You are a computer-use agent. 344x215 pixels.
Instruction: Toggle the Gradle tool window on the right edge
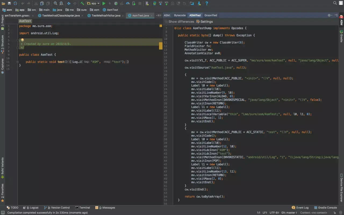click(342, 36)
